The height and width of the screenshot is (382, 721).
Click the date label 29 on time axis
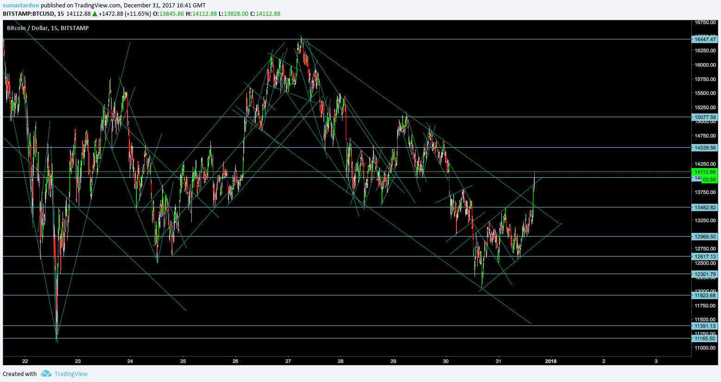pyautogui.click(x=393, y=361)
